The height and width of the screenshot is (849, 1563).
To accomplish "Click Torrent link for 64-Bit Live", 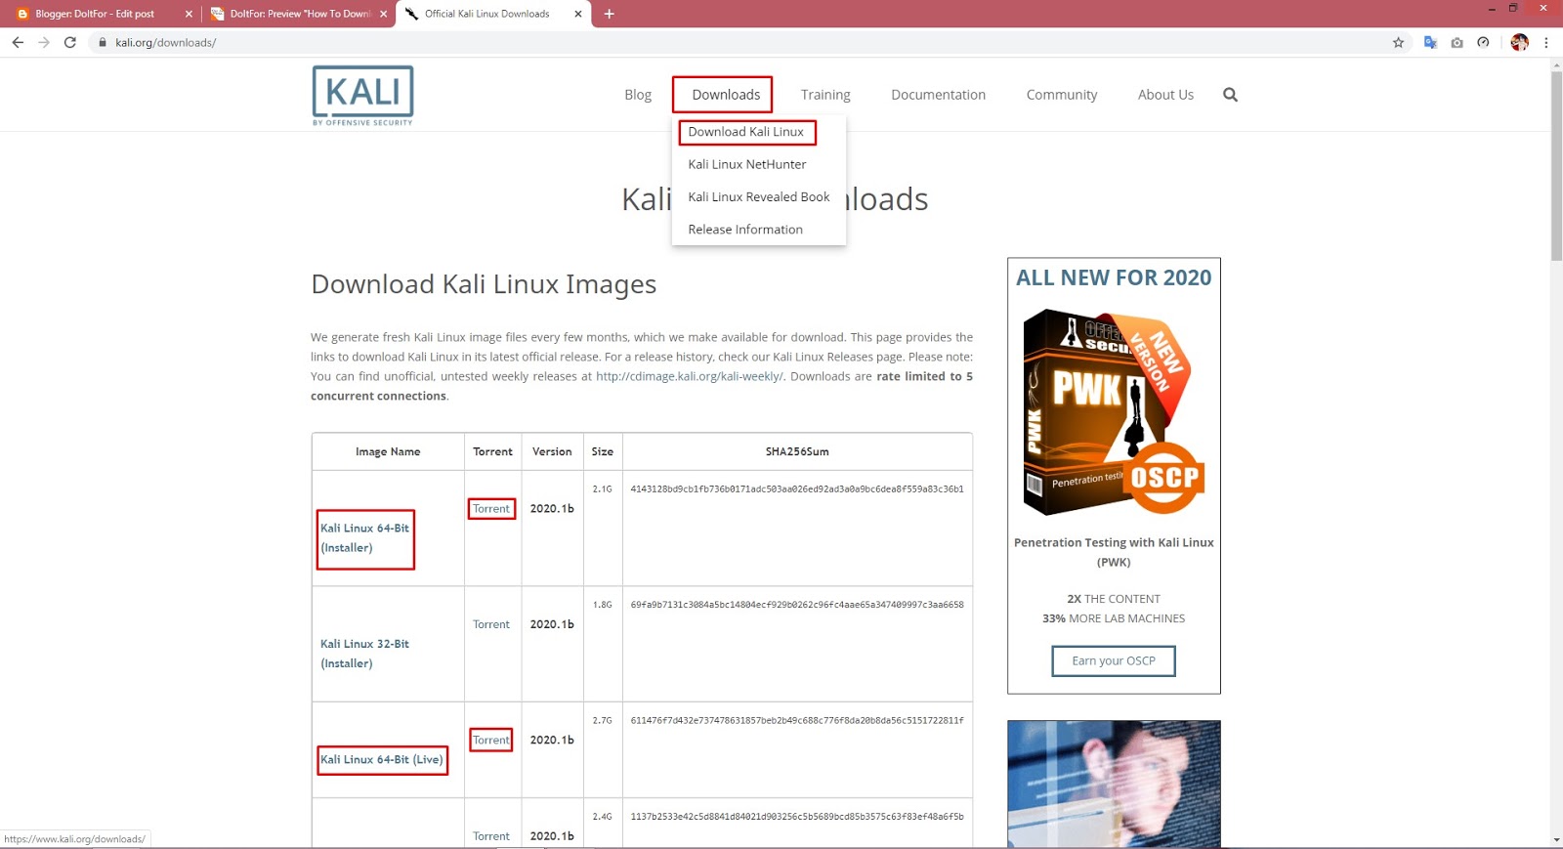I will (x=491, y=741).
